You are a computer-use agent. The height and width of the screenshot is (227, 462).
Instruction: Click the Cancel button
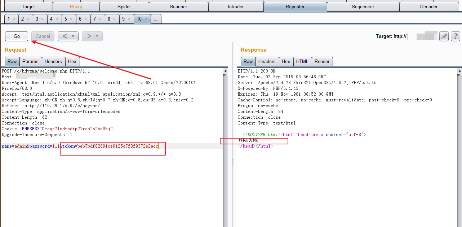pos(43,36)
